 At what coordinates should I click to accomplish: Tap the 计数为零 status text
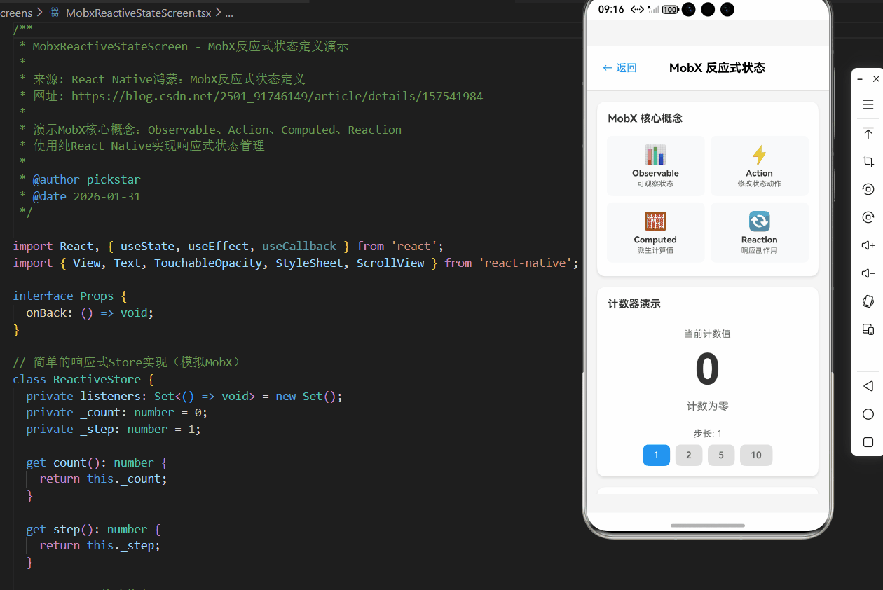click(707, 406)
